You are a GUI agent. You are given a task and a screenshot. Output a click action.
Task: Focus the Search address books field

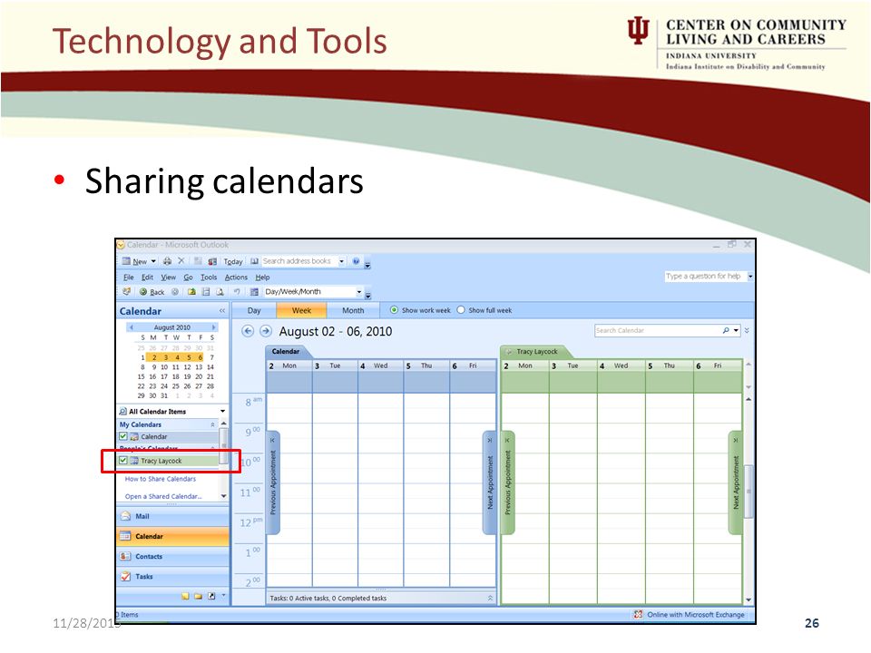pyautogui.click(x=298, y=261)
